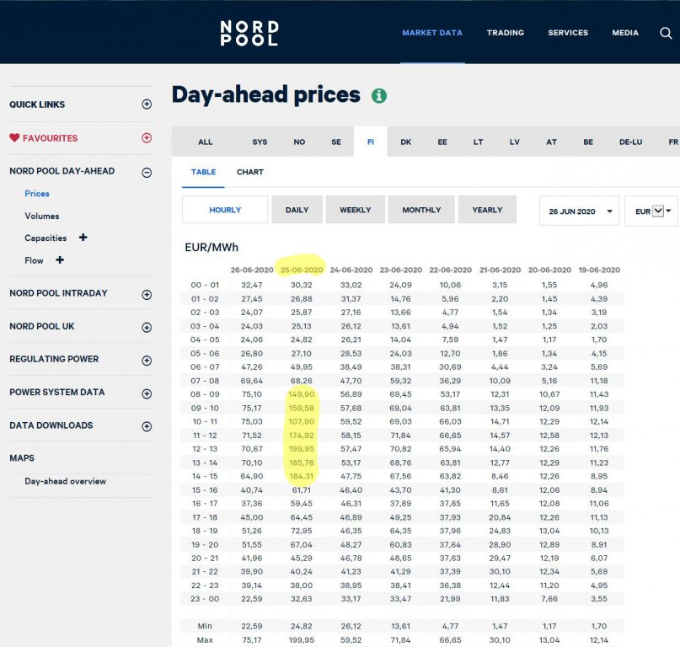Switch to the CHART tab
680x647 pixels.
(250, 172)
